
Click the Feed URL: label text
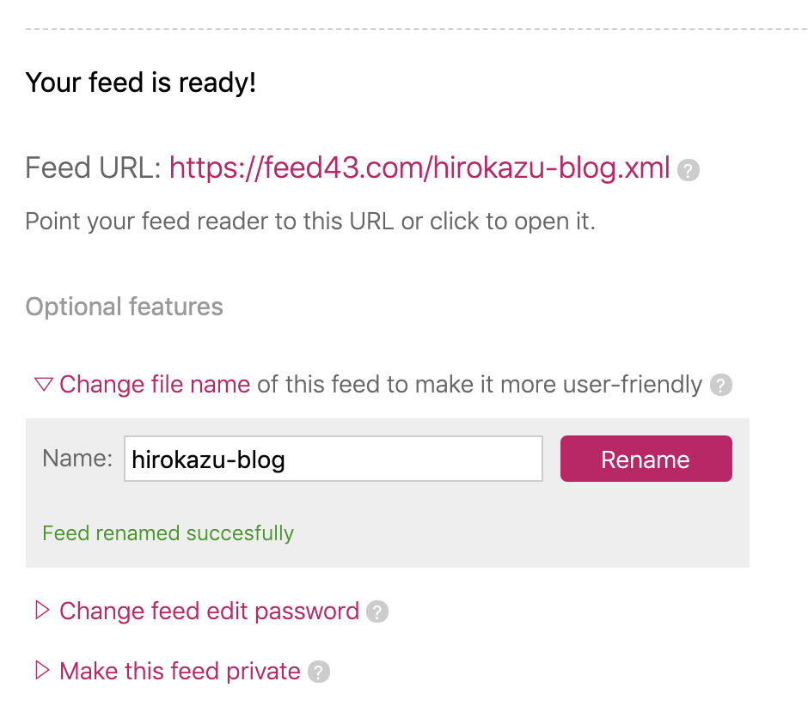tap(94, 168)
